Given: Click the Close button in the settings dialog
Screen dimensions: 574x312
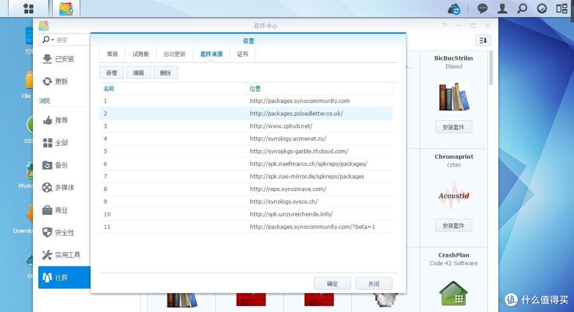Looking at the screenshot, I should point(374,283).
